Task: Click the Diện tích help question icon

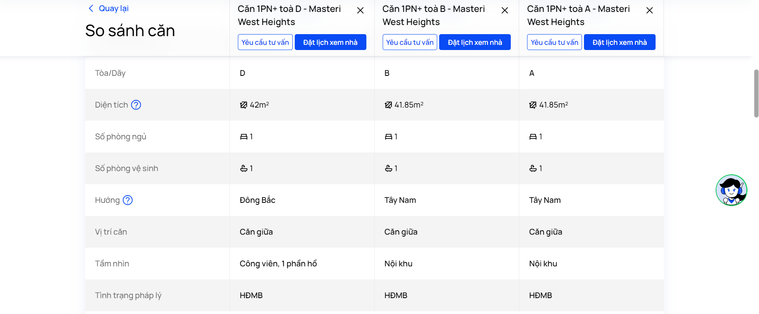Action: [x=136, y=105]
